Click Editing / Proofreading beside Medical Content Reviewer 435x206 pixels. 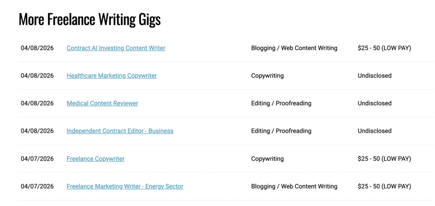coord(281,103)
